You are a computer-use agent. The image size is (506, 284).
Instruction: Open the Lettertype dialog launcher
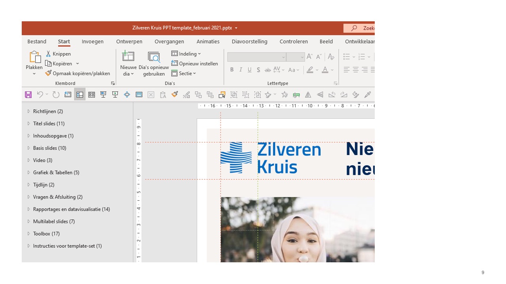(x=336, y=84)
